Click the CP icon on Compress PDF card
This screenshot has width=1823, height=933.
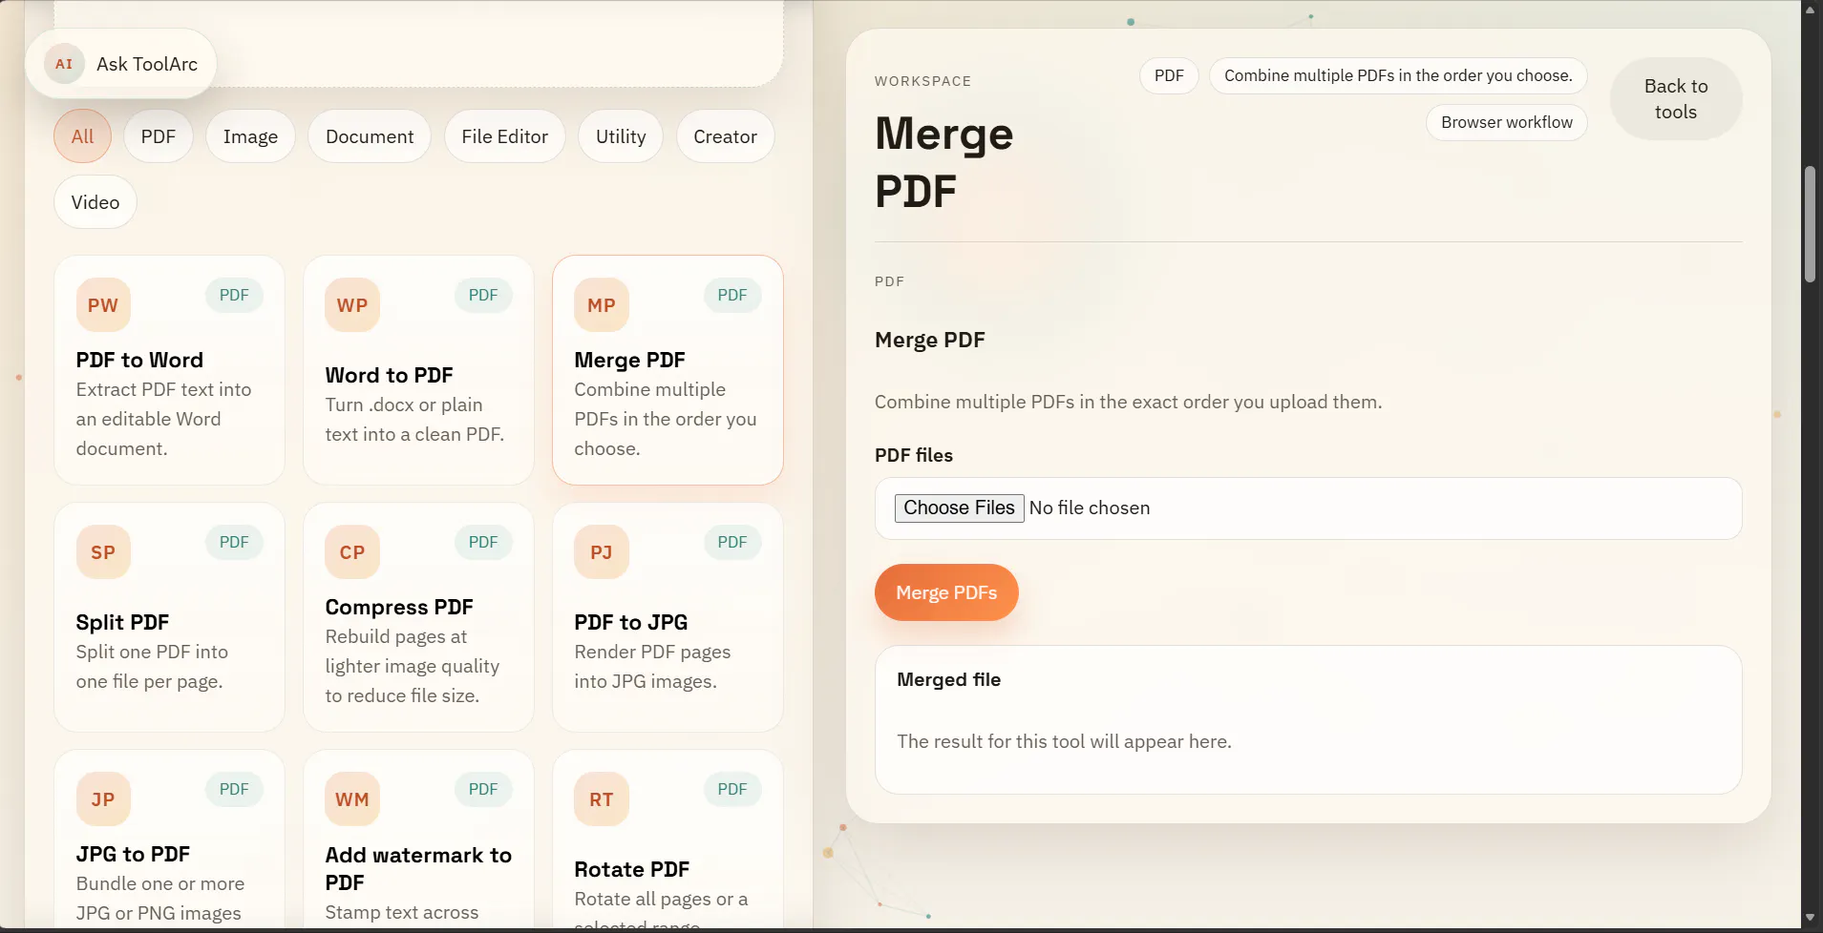(x=352, y=552)
